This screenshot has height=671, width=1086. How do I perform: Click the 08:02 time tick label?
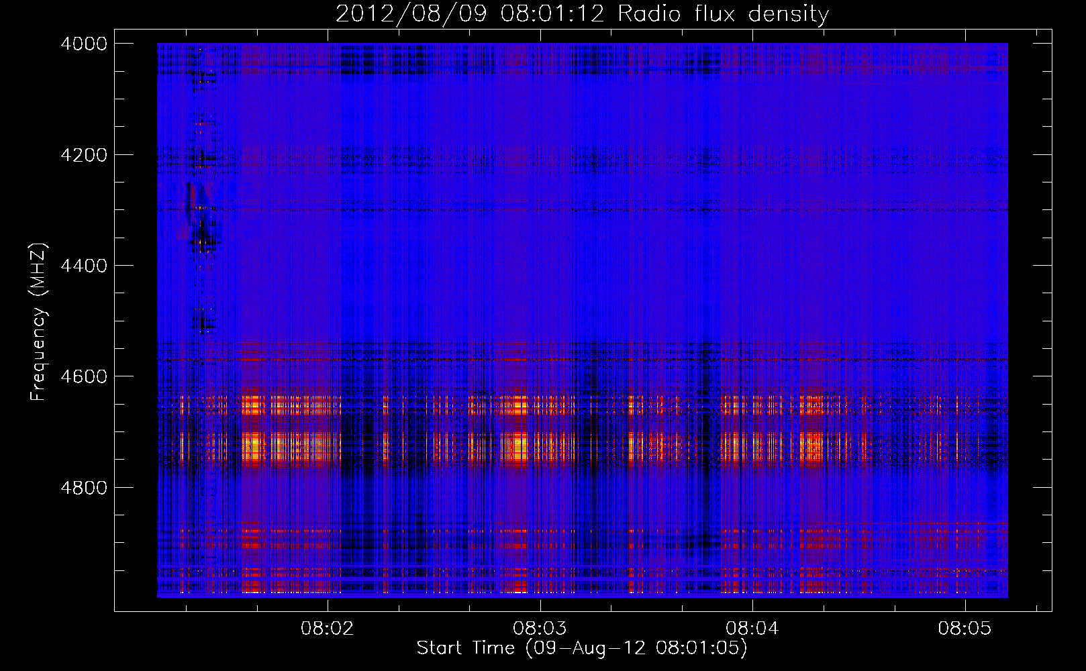point(327,629)
